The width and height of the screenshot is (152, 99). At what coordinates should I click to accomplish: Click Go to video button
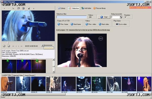[121, 24]
